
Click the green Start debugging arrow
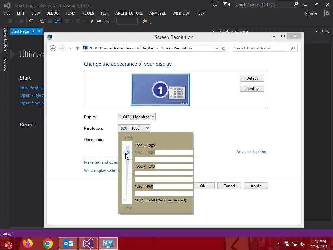[x=92, y=21]
